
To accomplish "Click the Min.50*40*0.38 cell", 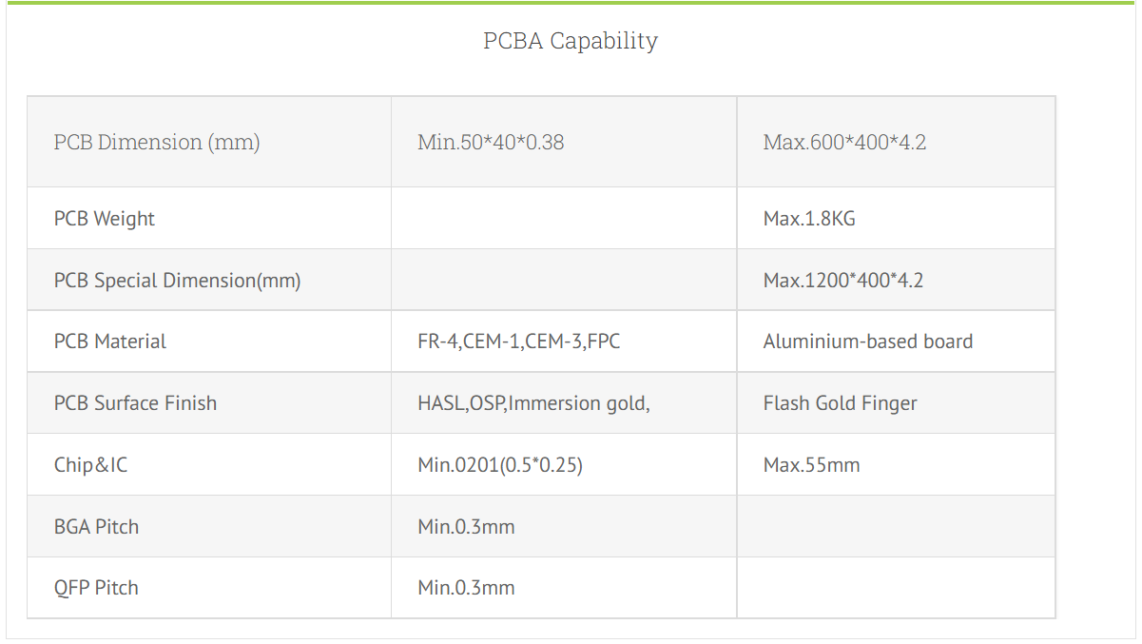I will (491, 142).
